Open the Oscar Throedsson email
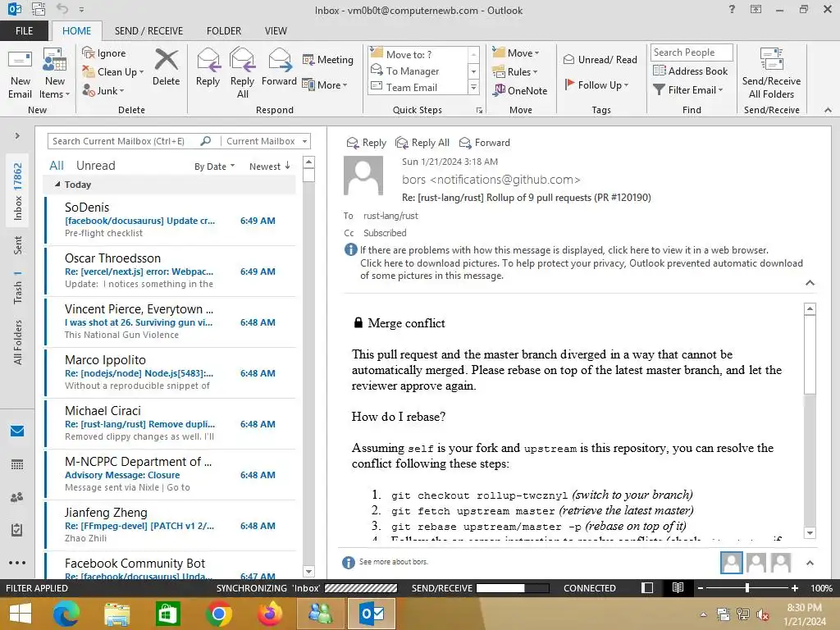Screen dimensions: 840x630 pyautogui.click(x=171, y=271)
